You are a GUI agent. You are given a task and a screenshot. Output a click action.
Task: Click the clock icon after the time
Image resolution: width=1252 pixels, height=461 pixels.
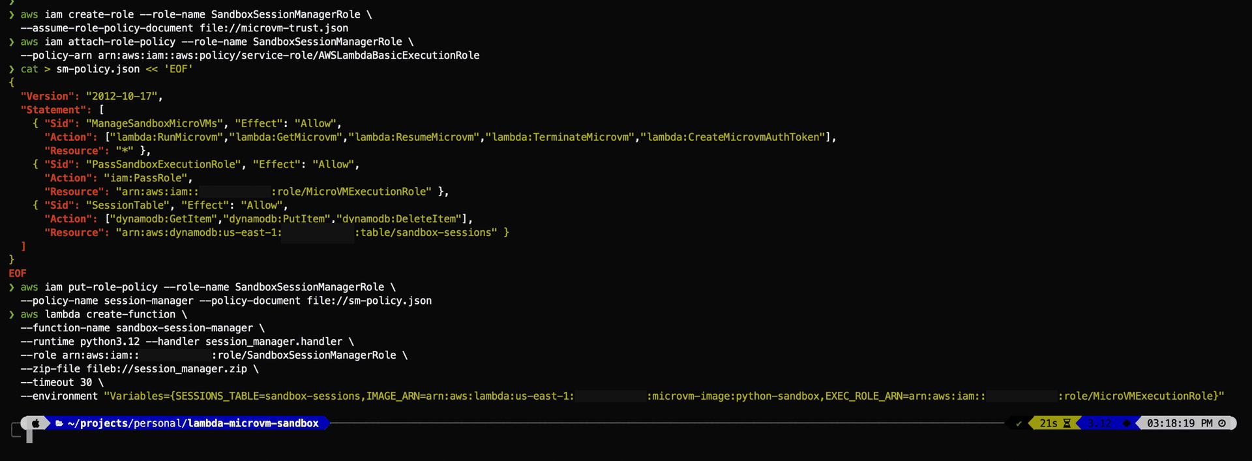[x=1222, y=423]
